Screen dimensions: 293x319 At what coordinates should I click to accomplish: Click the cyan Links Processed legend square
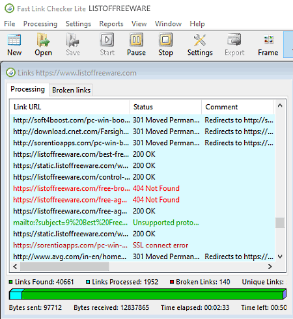point(88,282)
